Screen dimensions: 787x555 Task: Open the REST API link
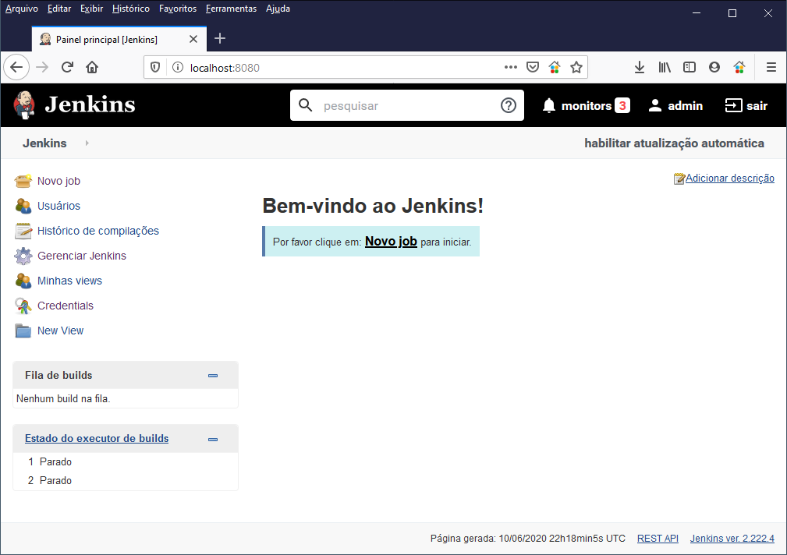click(x=657, y=538)
